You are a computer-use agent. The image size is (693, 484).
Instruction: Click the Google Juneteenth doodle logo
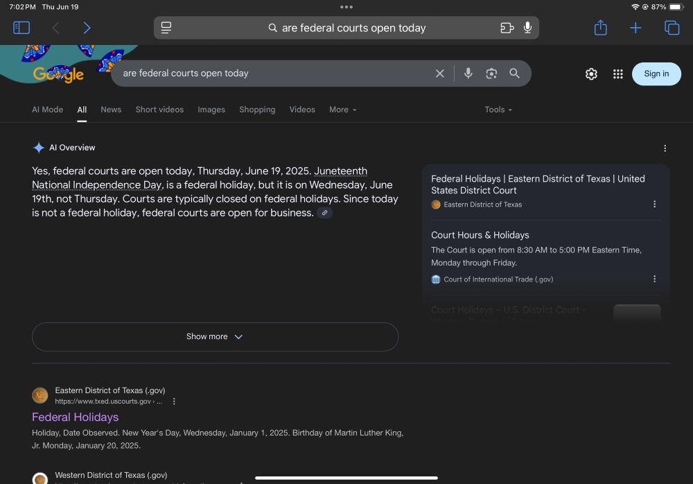(x=58, y=74)
